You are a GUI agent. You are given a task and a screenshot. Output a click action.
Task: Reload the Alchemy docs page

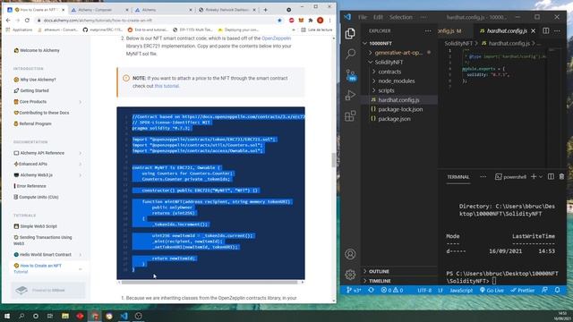(x=27, y=21)
